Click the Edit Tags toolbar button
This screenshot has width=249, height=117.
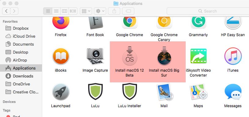pos(128,11)
